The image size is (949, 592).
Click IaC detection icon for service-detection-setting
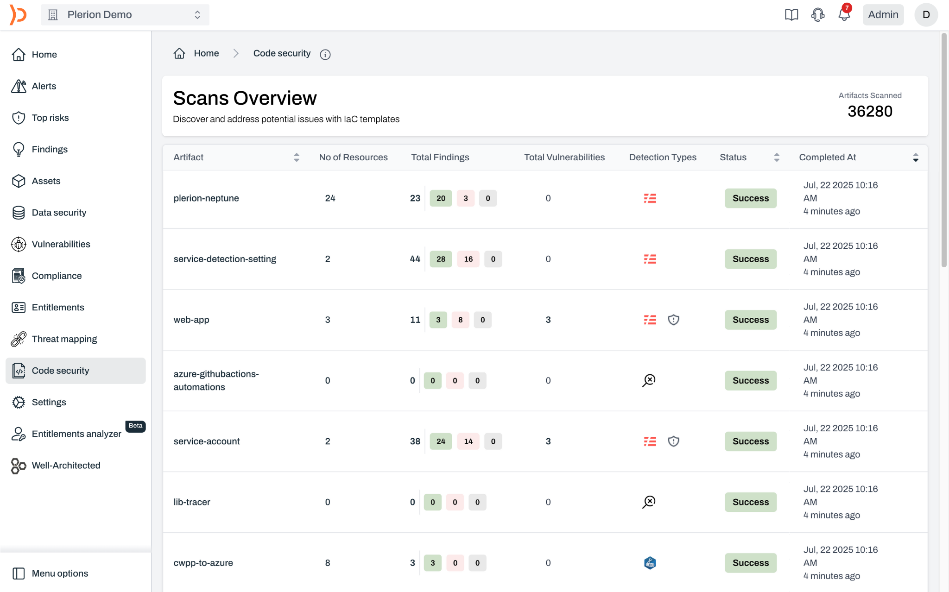650,259
